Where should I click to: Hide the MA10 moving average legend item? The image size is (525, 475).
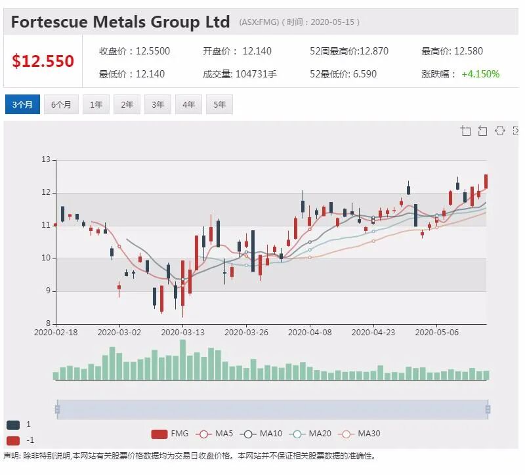pyautogui.click(x=261, y=434)
